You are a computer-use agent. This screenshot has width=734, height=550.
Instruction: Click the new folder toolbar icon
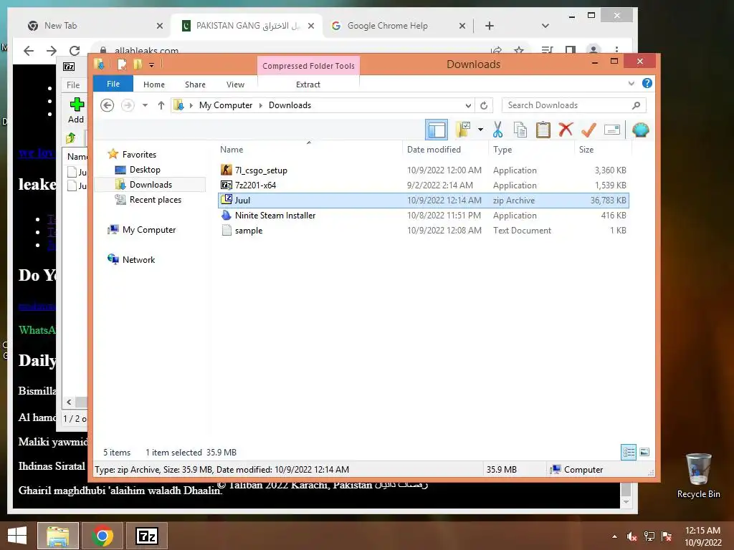coord(463,130)
